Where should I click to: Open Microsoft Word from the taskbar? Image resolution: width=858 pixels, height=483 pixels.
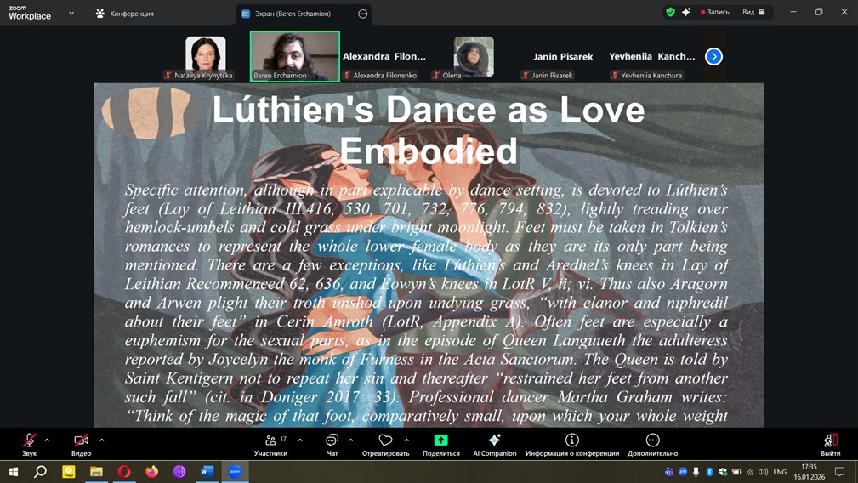(207, 471)
